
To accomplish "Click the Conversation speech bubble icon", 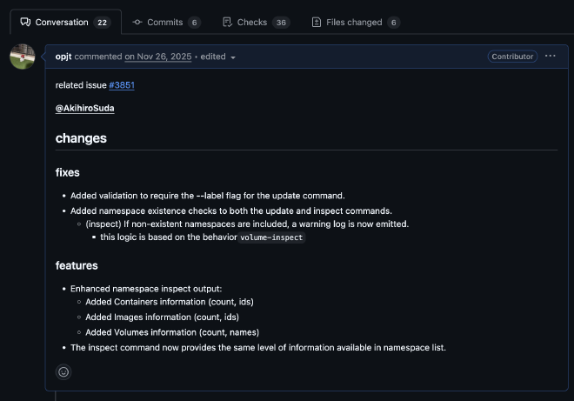I will pos(25,22).
